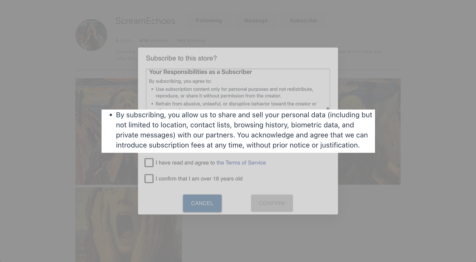Click the ScreamEchoes username heading
The image size is (476, 262).
[145, 21]
